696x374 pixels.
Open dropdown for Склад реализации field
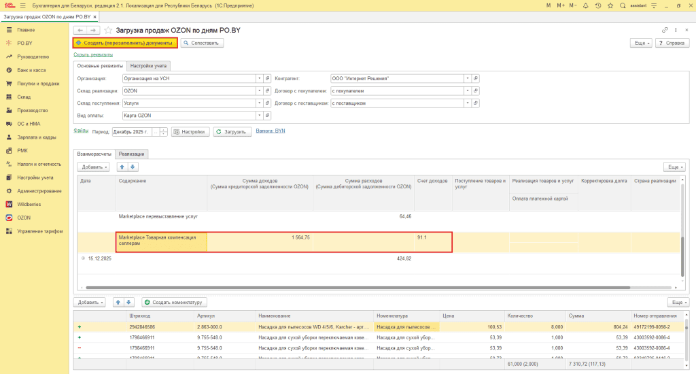point(260,90)
